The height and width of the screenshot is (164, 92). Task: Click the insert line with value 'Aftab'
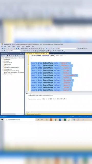(51, 88)
